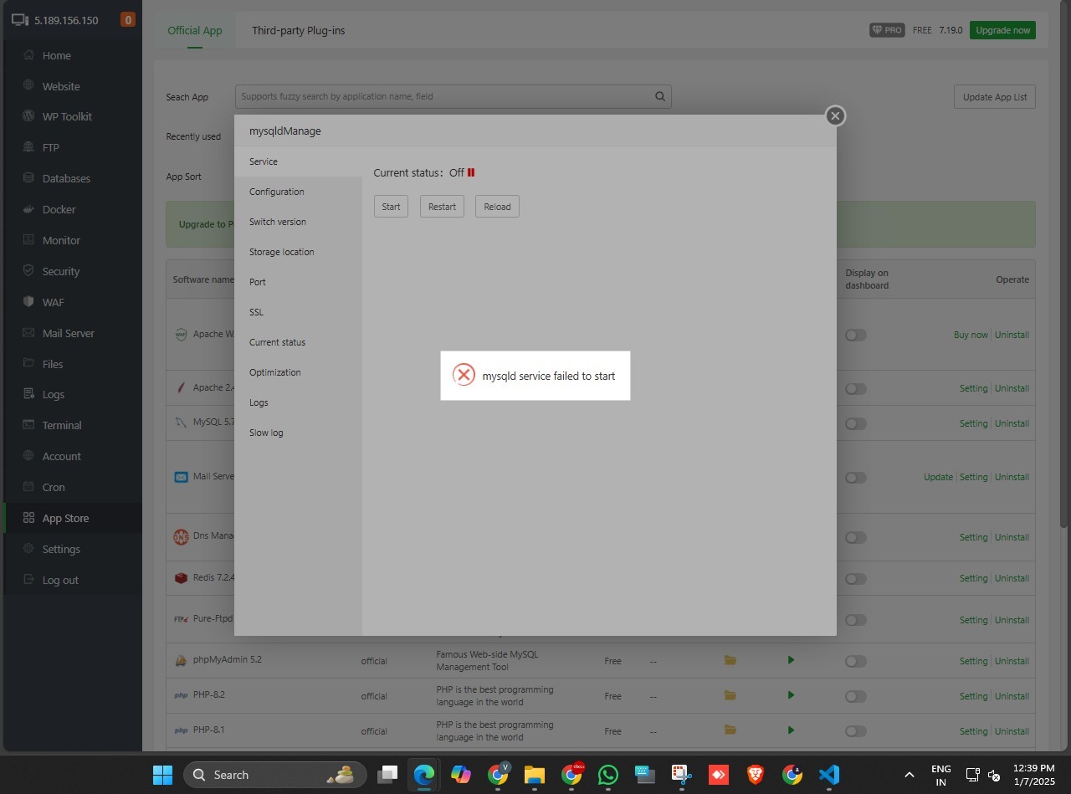1071x794 pixels.
Task: Click the PHP-8.2 green play icon
Action: pyautogui.click(x=791, y=695)
